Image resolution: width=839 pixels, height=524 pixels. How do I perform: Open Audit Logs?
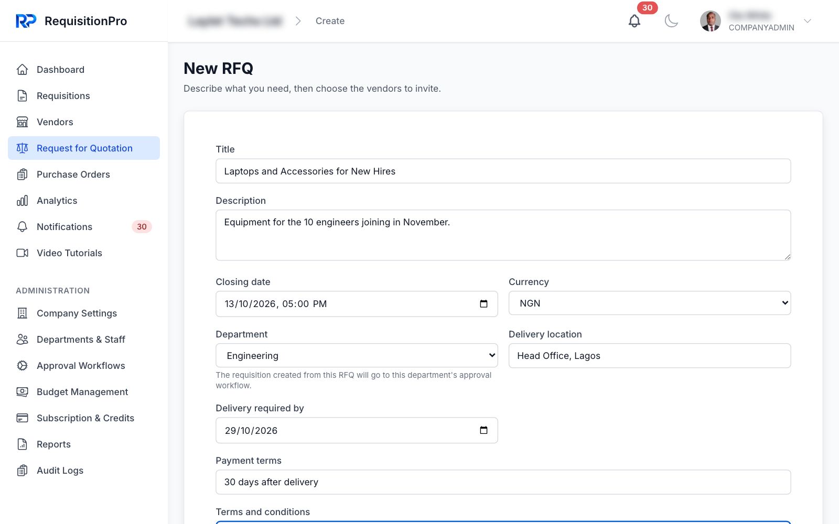(84, 471)
